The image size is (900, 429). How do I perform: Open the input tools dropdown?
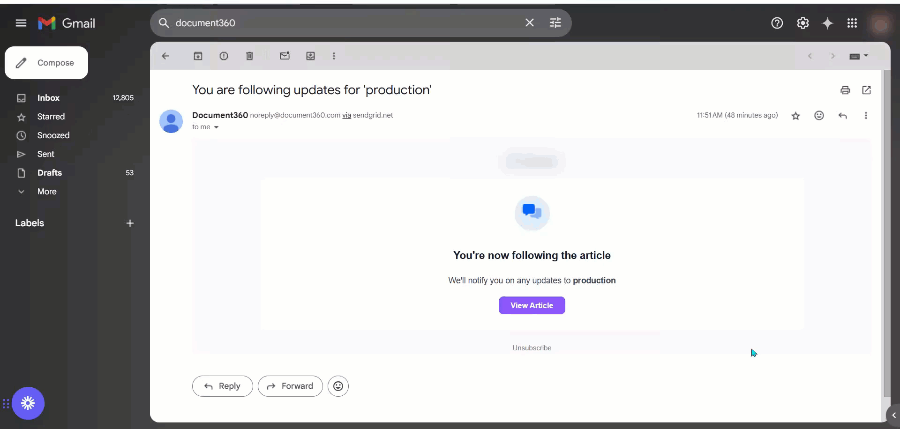pyautogui.click(x=859, y=56)
